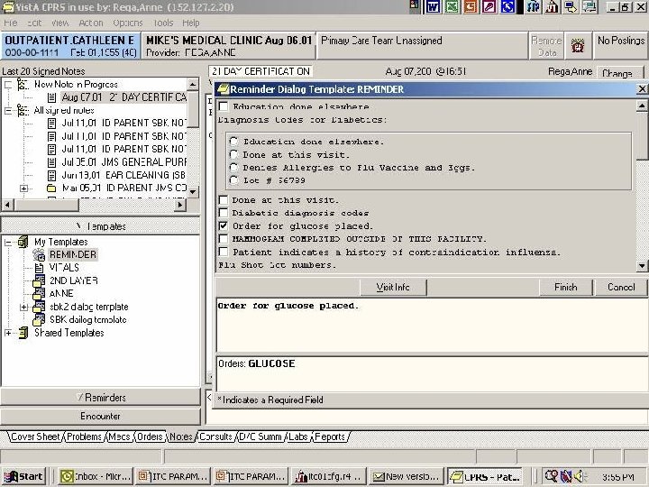This screenshot has height=487, width=649.
Task: Click the 2ND LAYER template folder icon
Action: tap(39, 280)
